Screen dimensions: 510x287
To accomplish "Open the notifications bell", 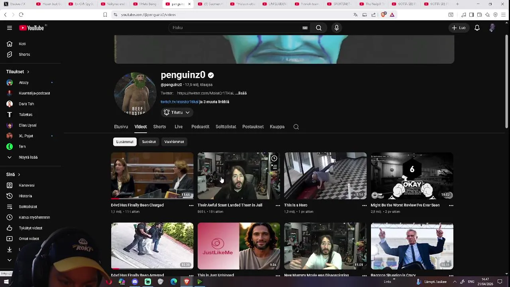I will [x=477, y=28].
